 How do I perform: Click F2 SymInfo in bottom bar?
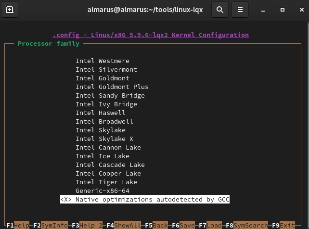[x=51, y=225]
